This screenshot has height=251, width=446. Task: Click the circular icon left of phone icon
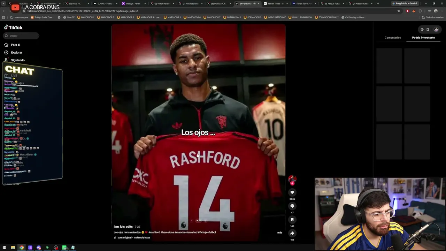422,30
